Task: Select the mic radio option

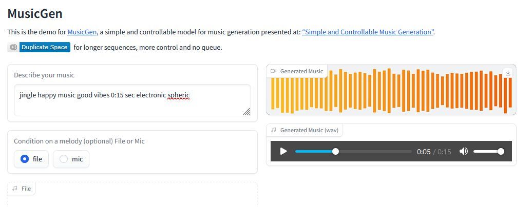Action: pos(64,159)
